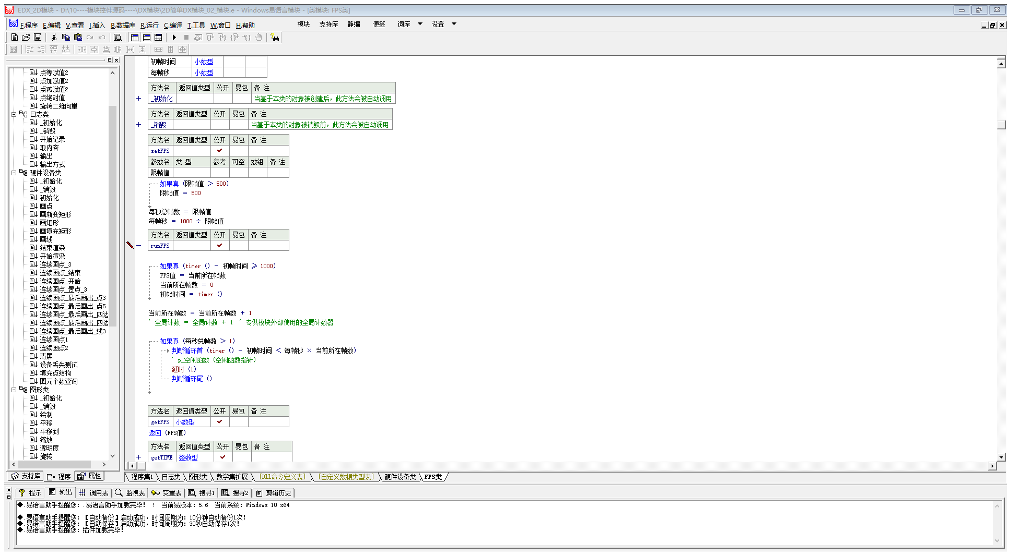Click the 便签 button
This screenshot has height=556, width=1011.
pyautogui.click(x=379, y=24)
